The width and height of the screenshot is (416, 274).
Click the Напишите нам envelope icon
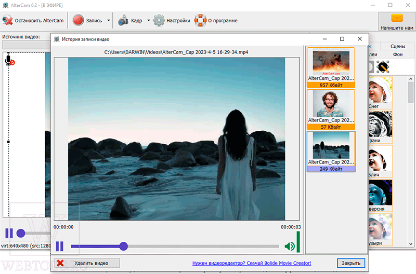397,18
